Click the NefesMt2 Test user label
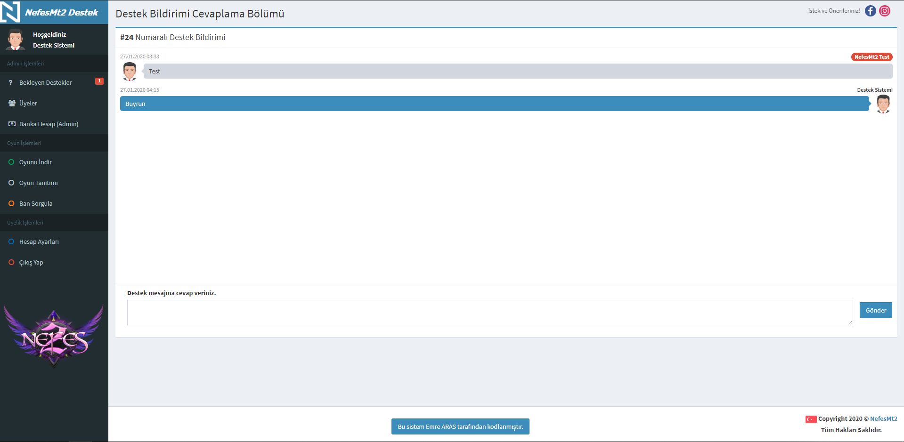Viewport: 904px width, 442px height. [x=871, y=57]
